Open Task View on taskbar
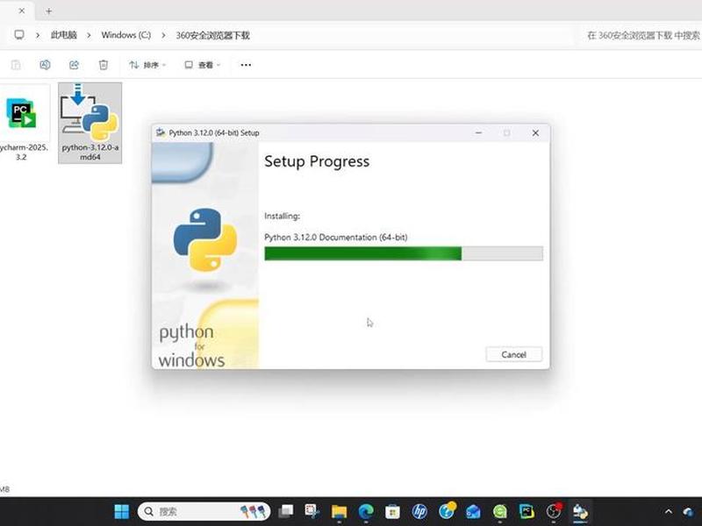The image size is (702, 526). 286,511
